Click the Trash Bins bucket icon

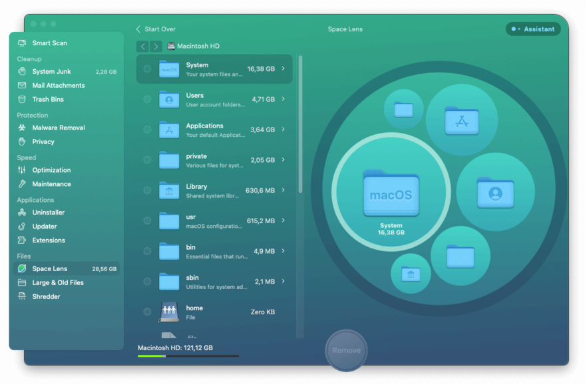pos(22,99)
